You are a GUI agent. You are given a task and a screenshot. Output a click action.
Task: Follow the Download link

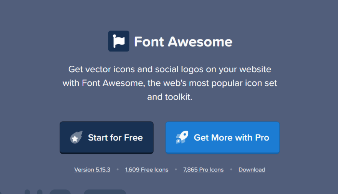coord(252,170)
